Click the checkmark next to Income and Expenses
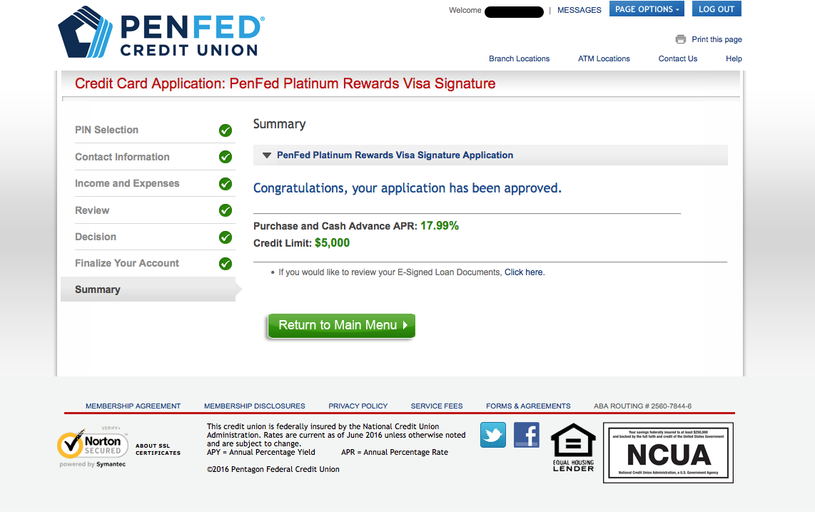The image size is (815, 514). coord(226,184)
